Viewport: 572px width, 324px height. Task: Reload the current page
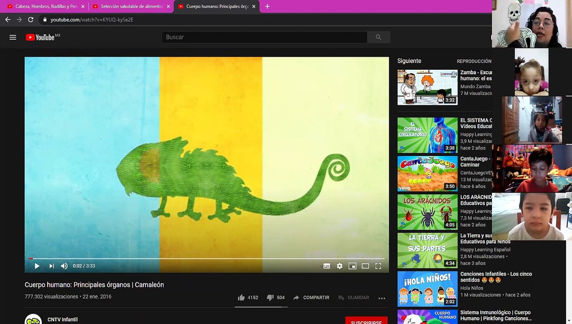[x=31, y=20]
